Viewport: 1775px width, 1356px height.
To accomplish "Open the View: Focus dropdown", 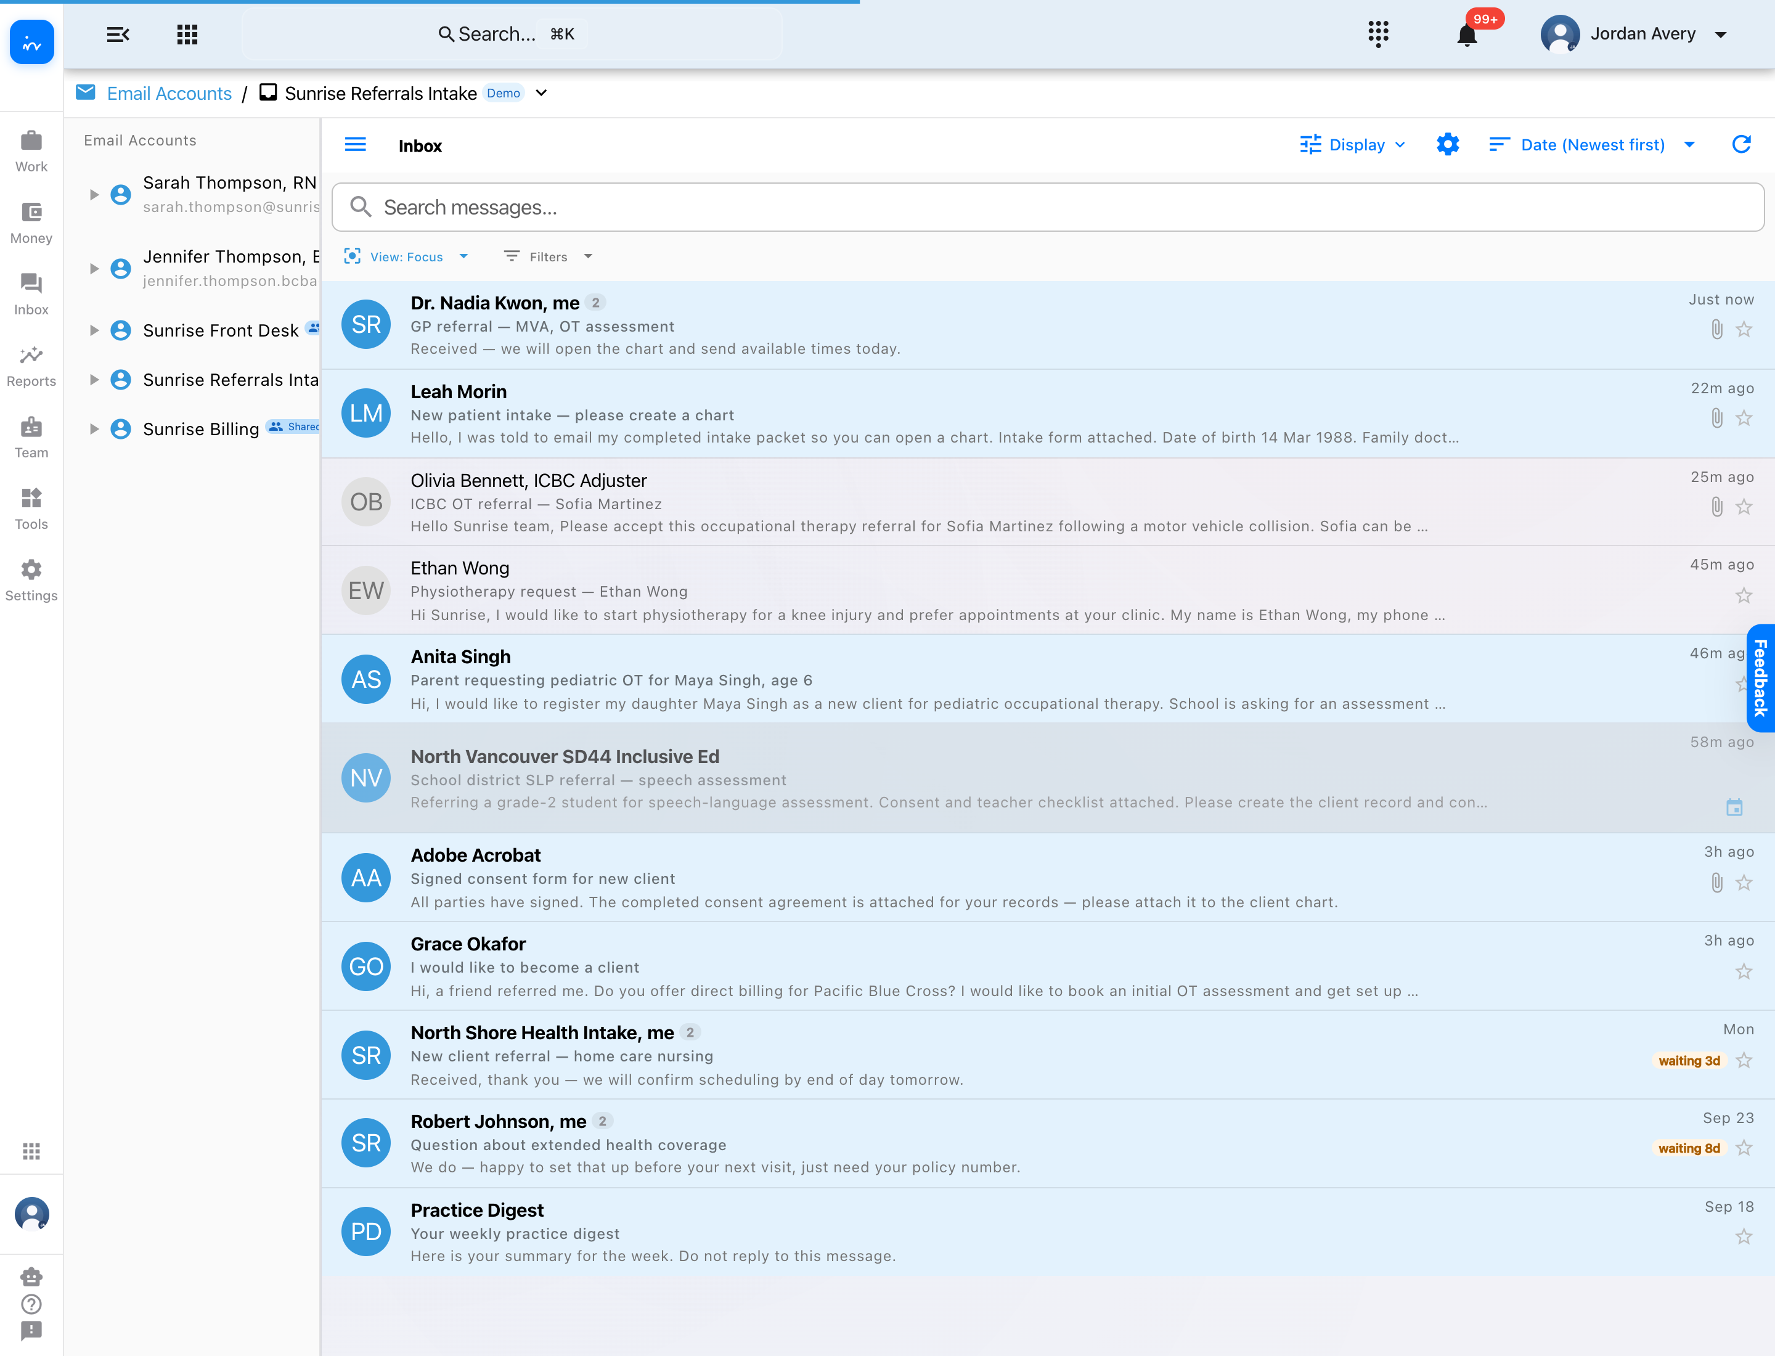I will (x=406, y=256).
